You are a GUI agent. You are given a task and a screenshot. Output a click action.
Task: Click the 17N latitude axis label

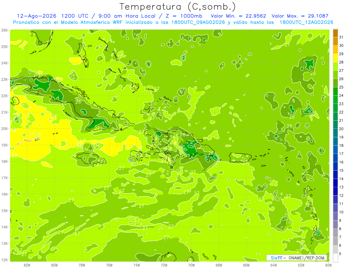click(4, 178)
